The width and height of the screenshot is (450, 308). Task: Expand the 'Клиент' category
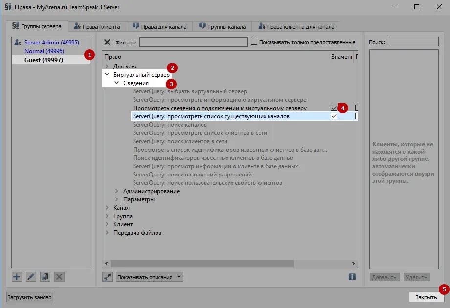(107, 224)
